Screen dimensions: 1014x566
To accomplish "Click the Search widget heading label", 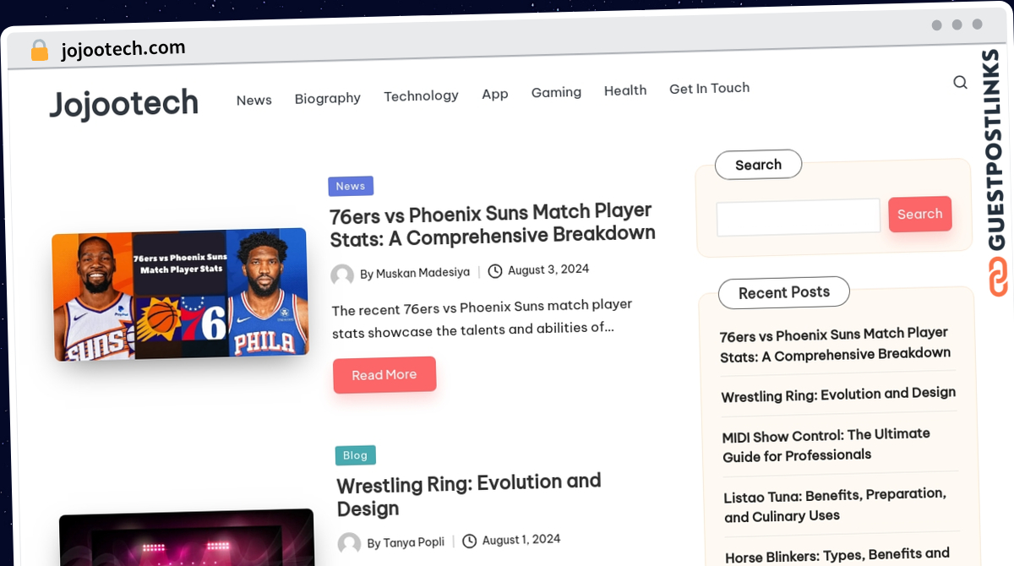I will (x=759, y=165).
